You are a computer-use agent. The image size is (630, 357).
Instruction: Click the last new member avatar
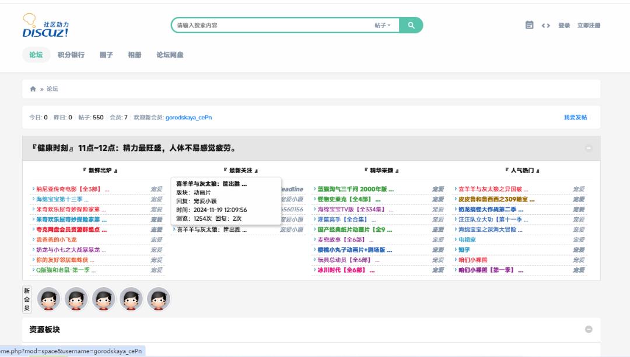[x=158, y=299]
